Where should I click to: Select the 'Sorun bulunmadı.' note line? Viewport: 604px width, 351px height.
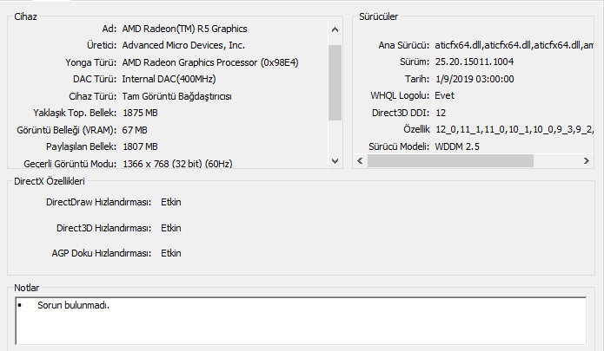coord(73,306)
